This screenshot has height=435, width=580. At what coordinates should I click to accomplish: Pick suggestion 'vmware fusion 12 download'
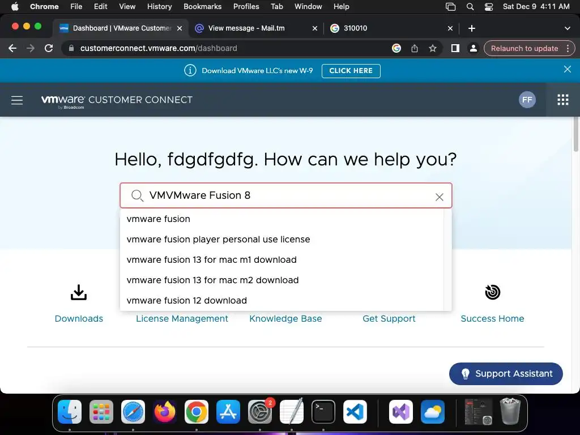click(x=282, y=300)
